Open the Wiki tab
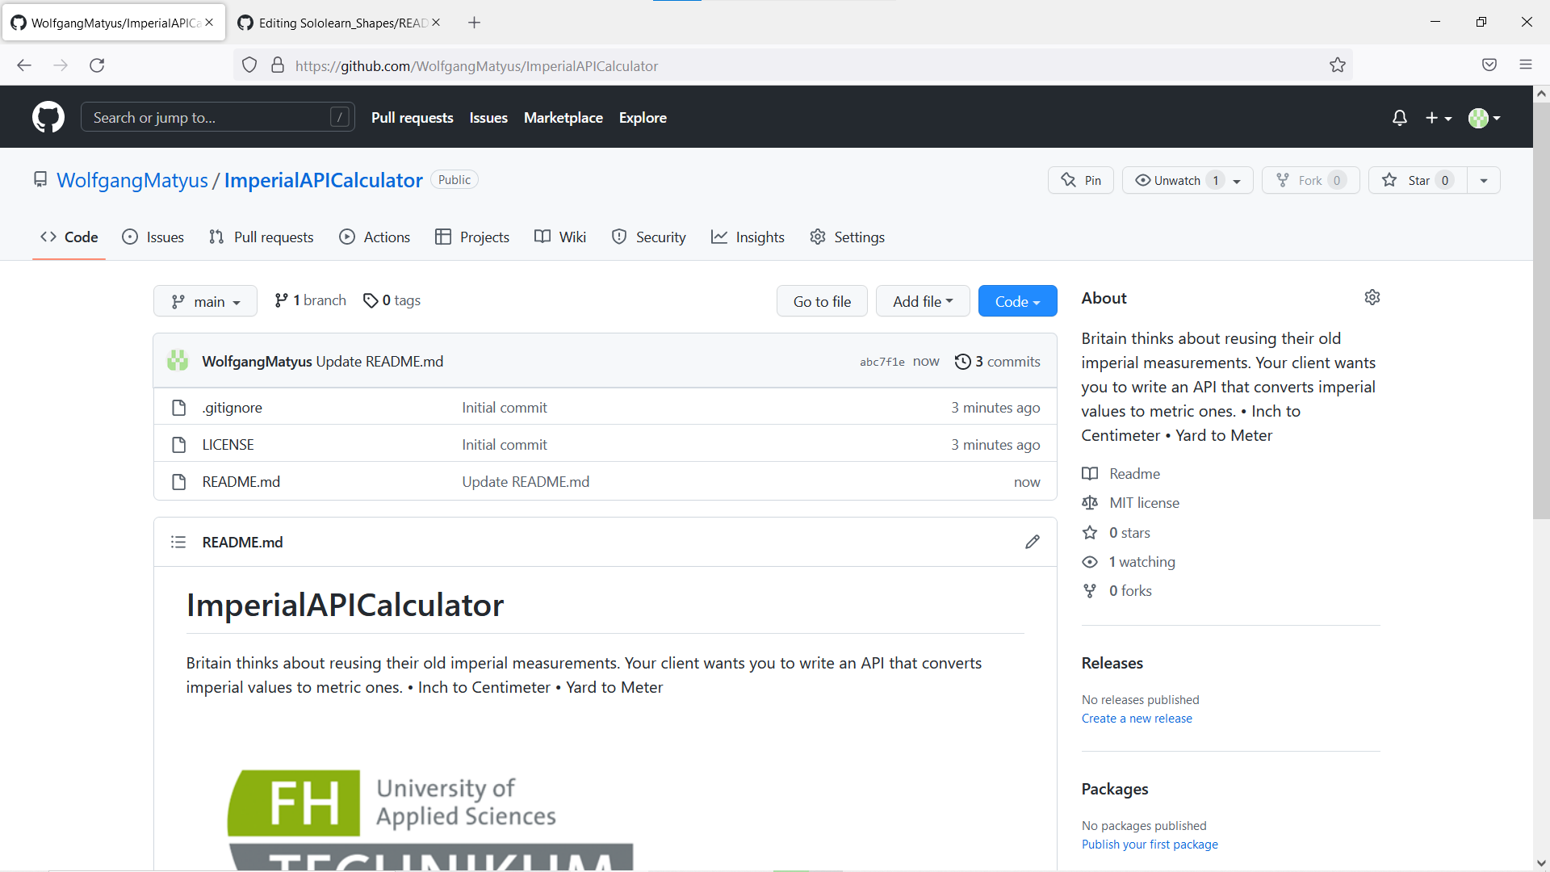 click(560, 237)
